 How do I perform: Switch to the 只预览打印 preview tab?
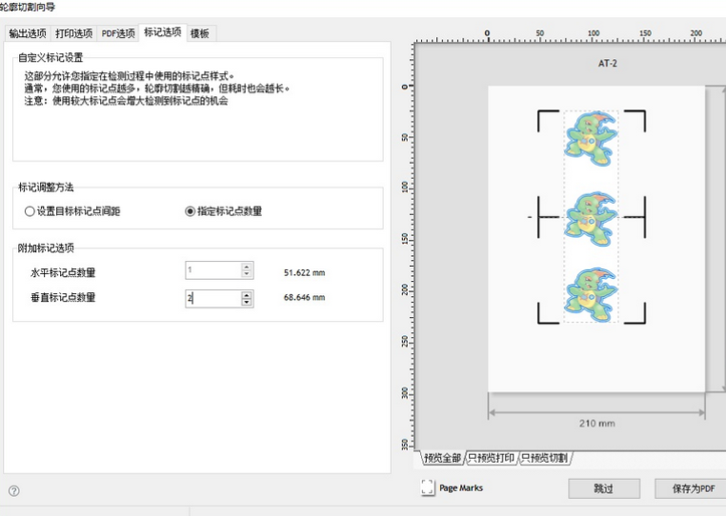click(491, 458)
